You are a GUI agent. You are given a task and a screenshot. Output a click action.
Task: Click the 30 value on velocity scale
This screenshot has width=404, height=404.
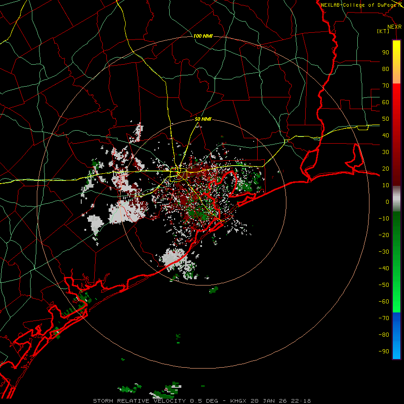386,152
